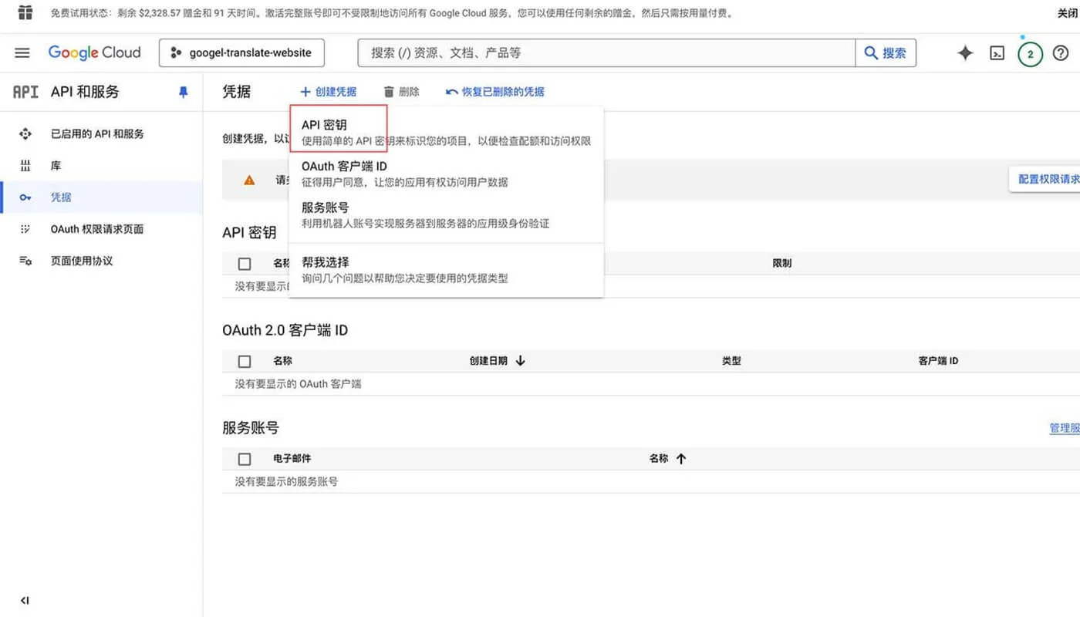Collapse the left sidebar with the bottom arrow
This screenshot has width=1080, height=617.
(x=24, y=600)
